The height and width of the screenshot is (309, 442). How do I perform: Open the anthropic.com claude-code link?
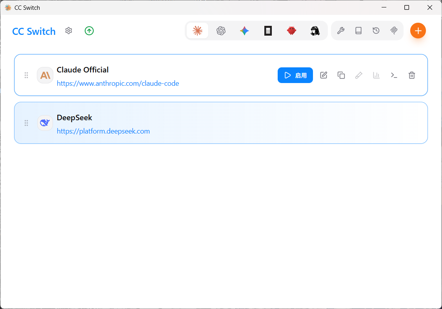[x=118, y=83]
